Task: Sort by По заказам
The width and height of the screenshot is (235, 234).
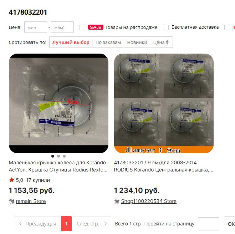Action: click(x=108, y=43)
